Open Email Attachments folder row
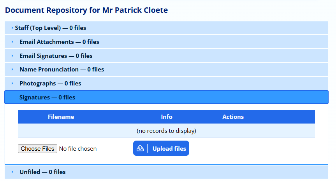Image resolution: width=336 pixels, height=181 pixels. 59,42
